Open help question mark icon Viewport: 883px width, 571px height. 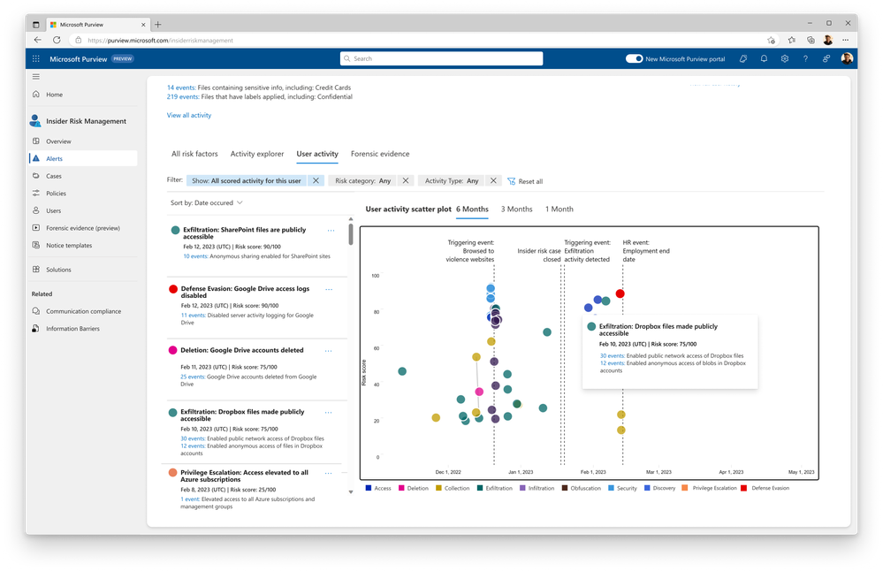pyautogui.click(x=805, y=58)
